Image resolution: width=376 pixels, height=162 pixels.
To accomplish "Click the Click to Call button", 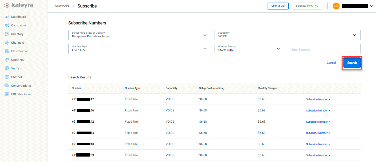I will click(x=278, y=6).
